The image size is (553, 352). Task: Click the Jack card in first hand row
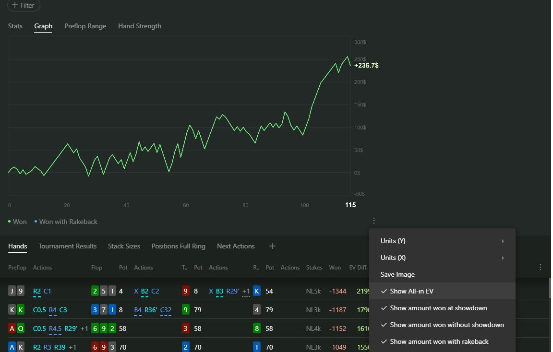pyautogui.click(x=12, y=291)
